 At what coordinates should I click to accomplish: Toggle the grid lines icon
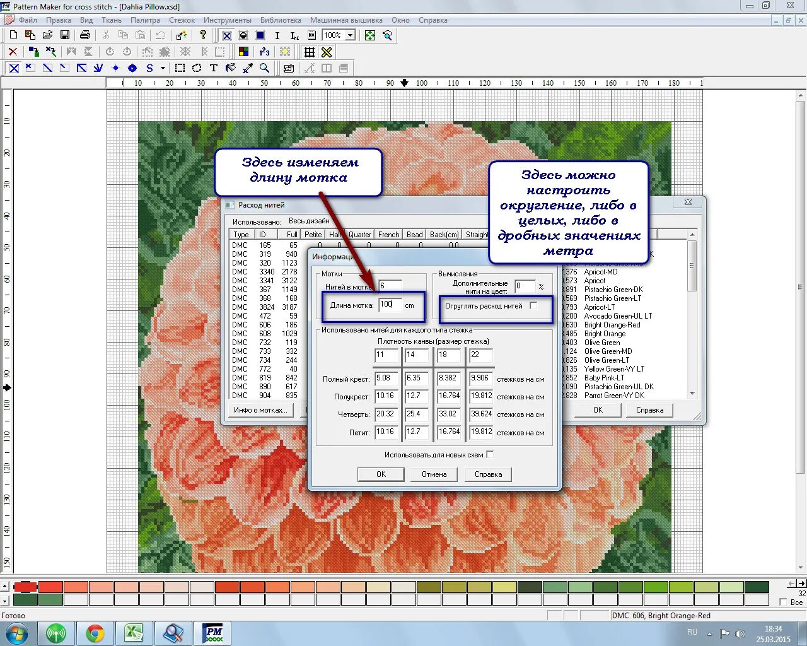coord(310,52)
